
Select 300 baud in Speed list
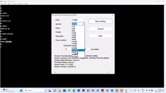(78, 29)
